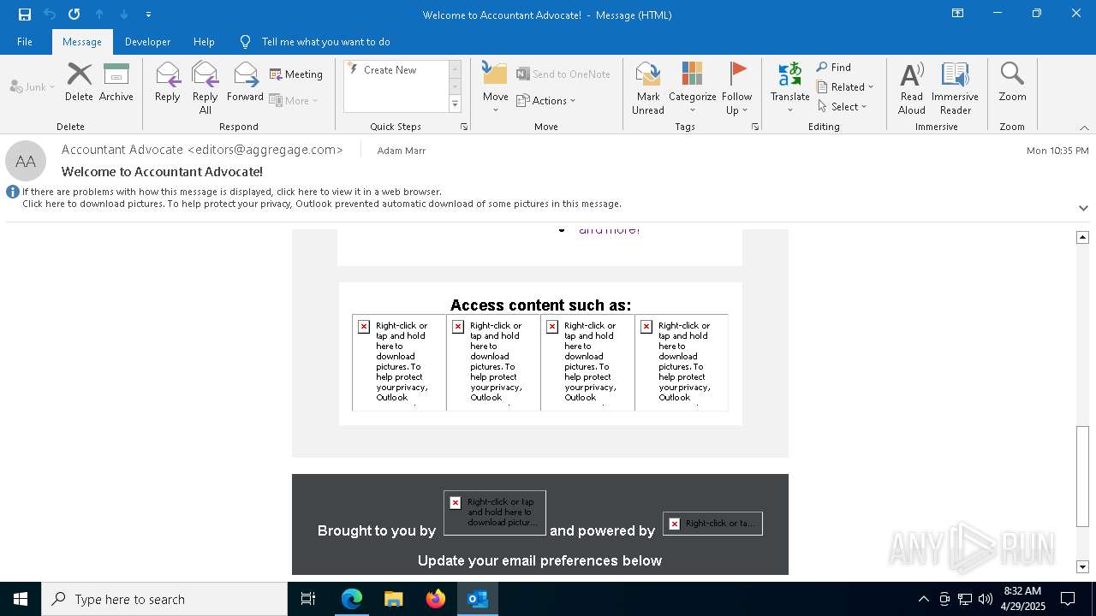
Task: Open the Follow Up flag menu
Action: coord(736,87)
